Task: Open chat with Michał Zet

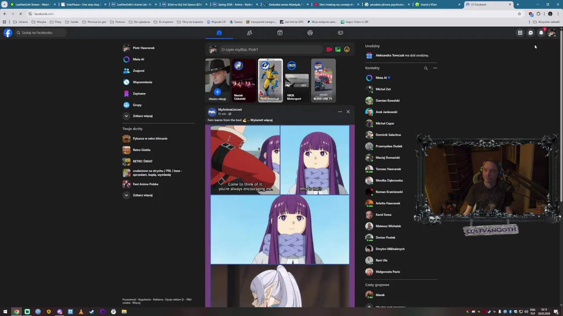Action: 401,89
